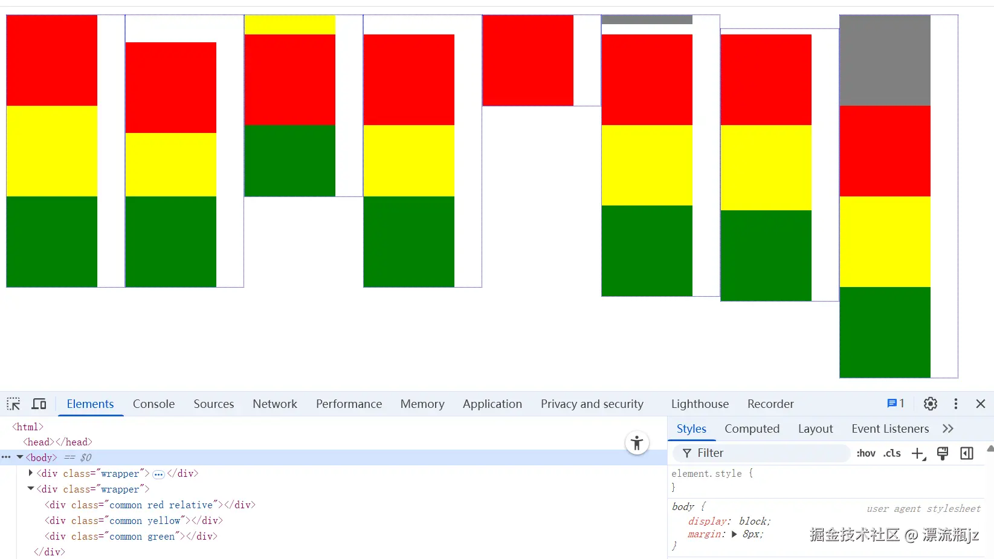Select the Styles subtab
The height and width of the screenshot is (559, 994).
tap(691, 428)
